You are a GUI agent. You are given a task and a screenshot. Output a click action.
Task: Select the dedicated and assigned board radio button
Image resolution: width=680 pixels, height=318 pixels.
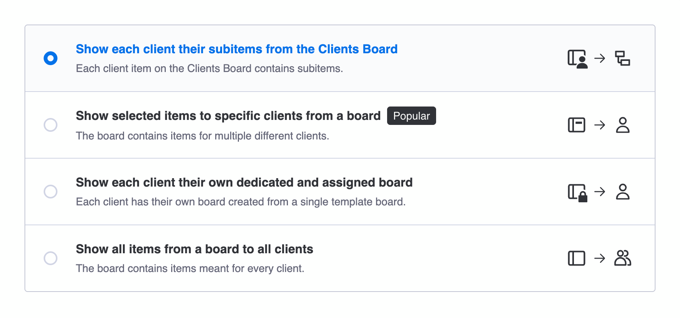51,192
